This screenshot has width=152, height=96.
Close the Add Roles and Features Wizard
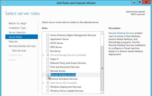[146, 2]
